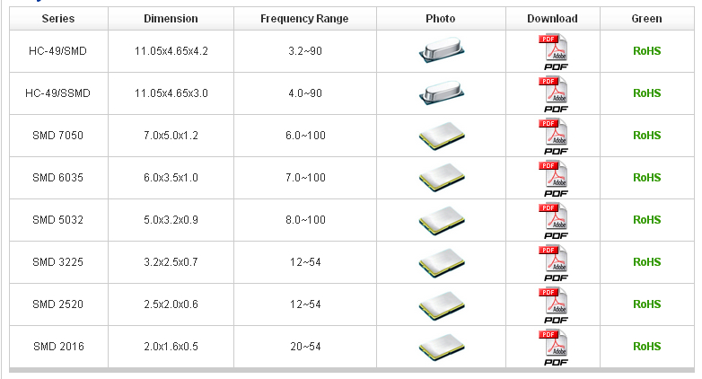
Task: View HC-49/SMD crystal photo
Action: (x=442, y=49)
